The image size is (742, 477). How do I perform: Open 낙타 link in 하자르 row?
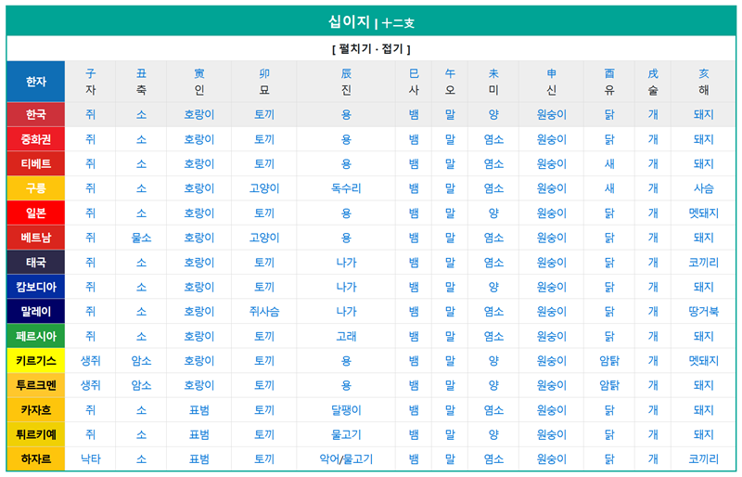pyautogui.click(x=90, y=459)
